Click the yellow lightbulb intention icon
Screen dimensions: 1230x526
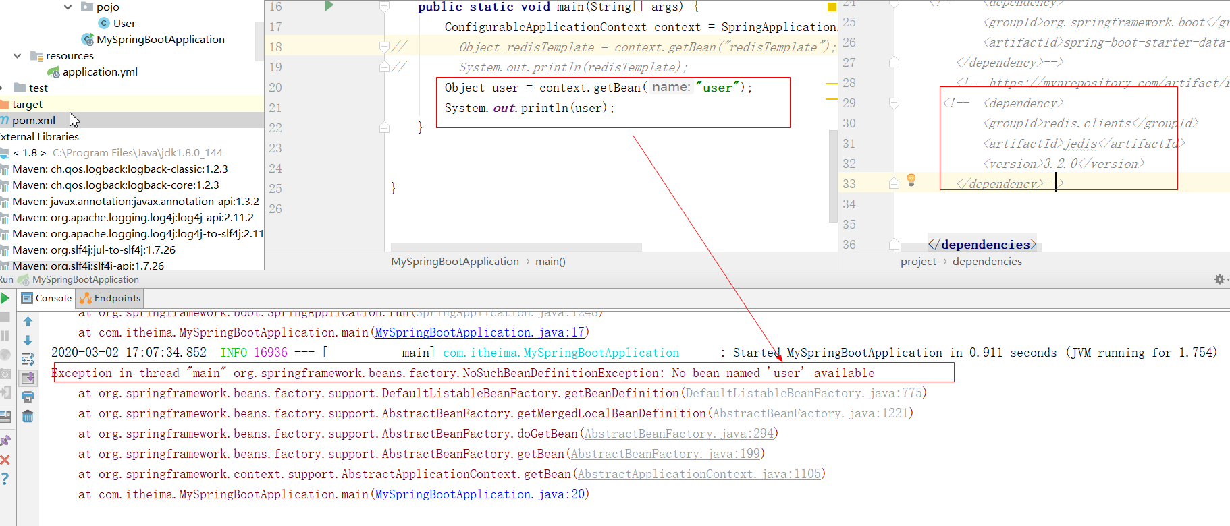[x=911, y=179]
